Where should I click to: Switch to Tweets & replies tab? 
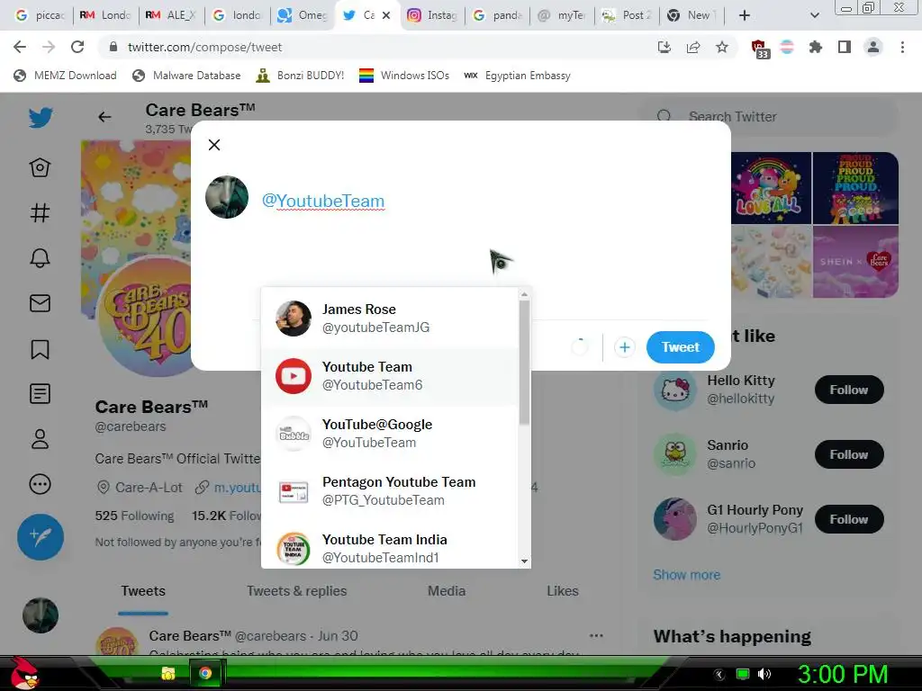click(x=296, y=591)
